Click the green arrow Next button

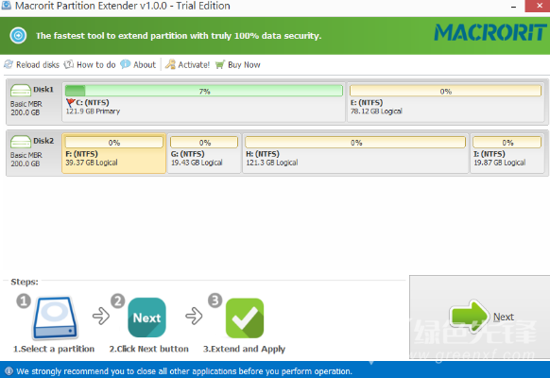pos(481,317)
